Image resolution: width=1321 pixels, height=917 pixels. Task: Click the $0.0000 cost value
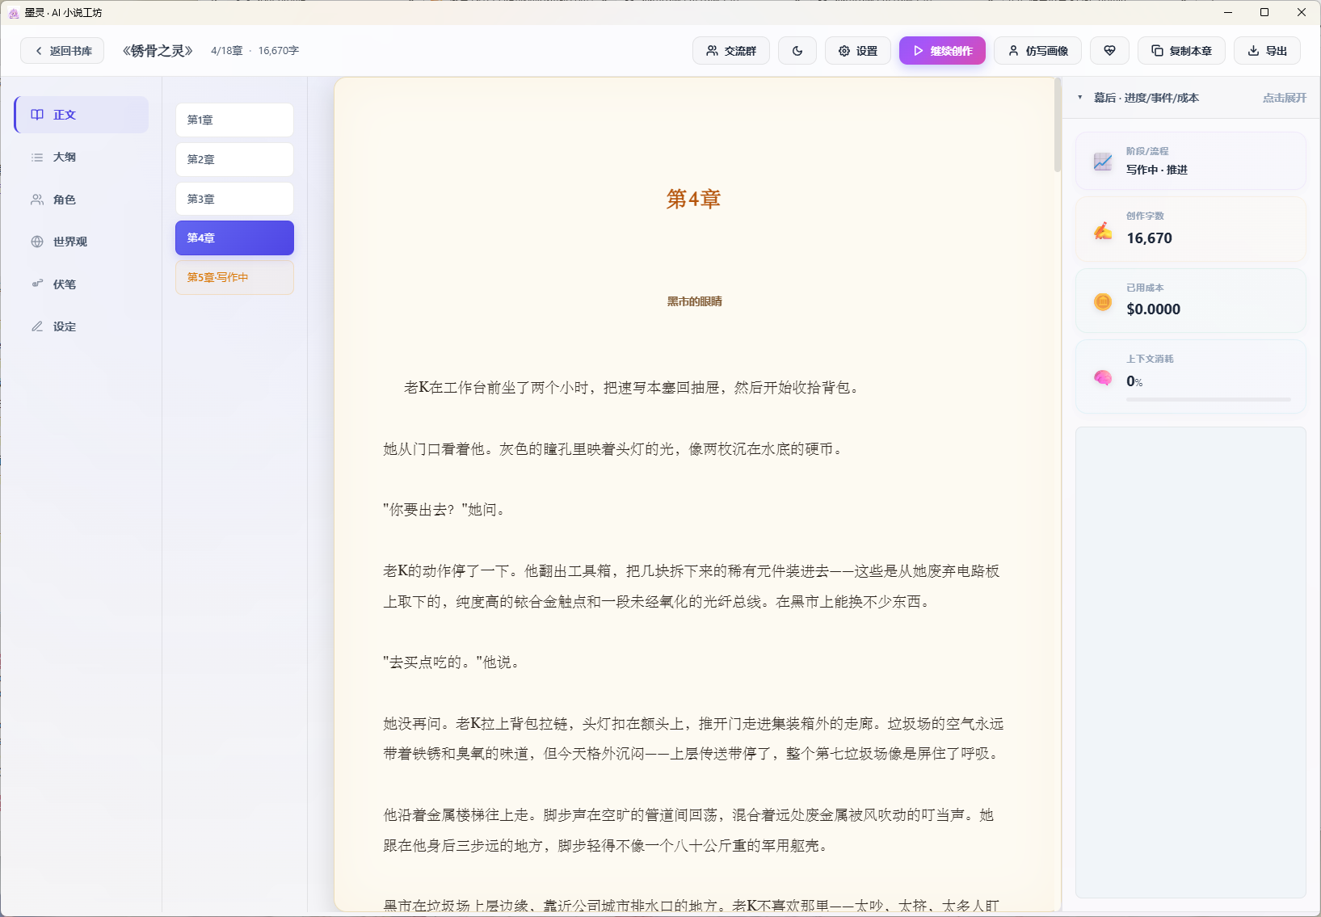[1154, 309]
